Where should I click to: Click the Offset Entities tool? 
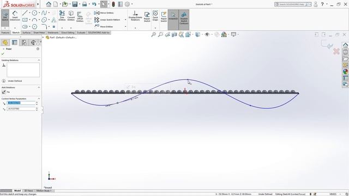pyautogui.click(x=80, y=17)
